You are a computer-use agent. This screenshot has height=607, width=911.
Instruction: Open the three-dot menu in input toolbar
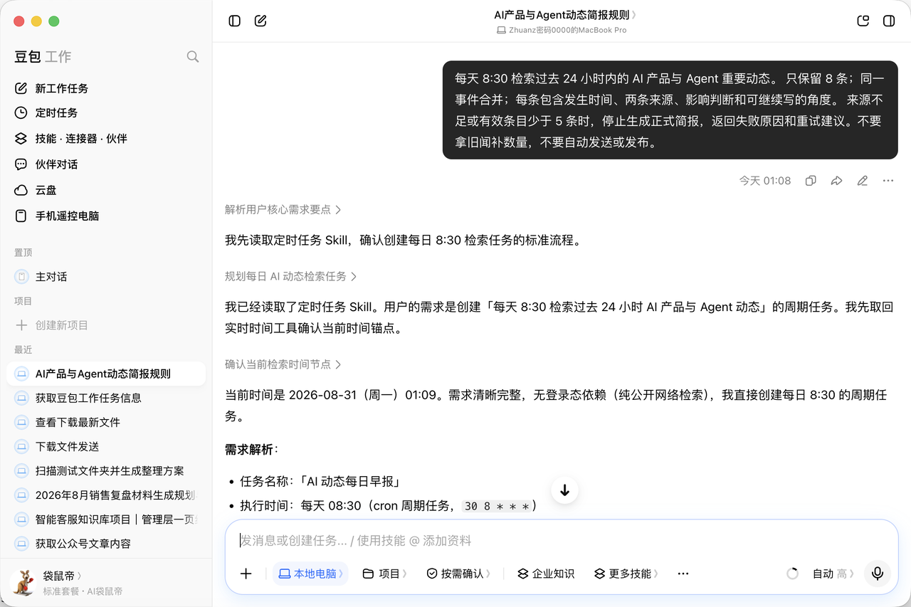[683, 574]
